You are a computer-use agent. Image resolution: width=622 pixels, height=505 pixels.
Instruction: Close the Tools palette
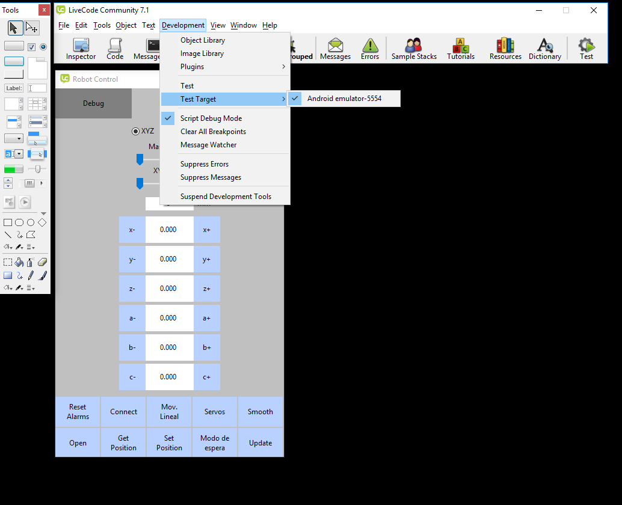(x=44, y=10)
